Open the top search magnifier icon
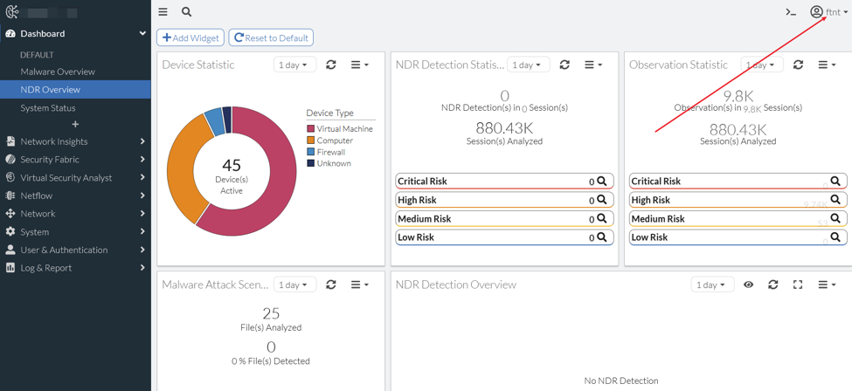Image resolution: width=852 pixels, height=391 pixels. tap(186, 12)
